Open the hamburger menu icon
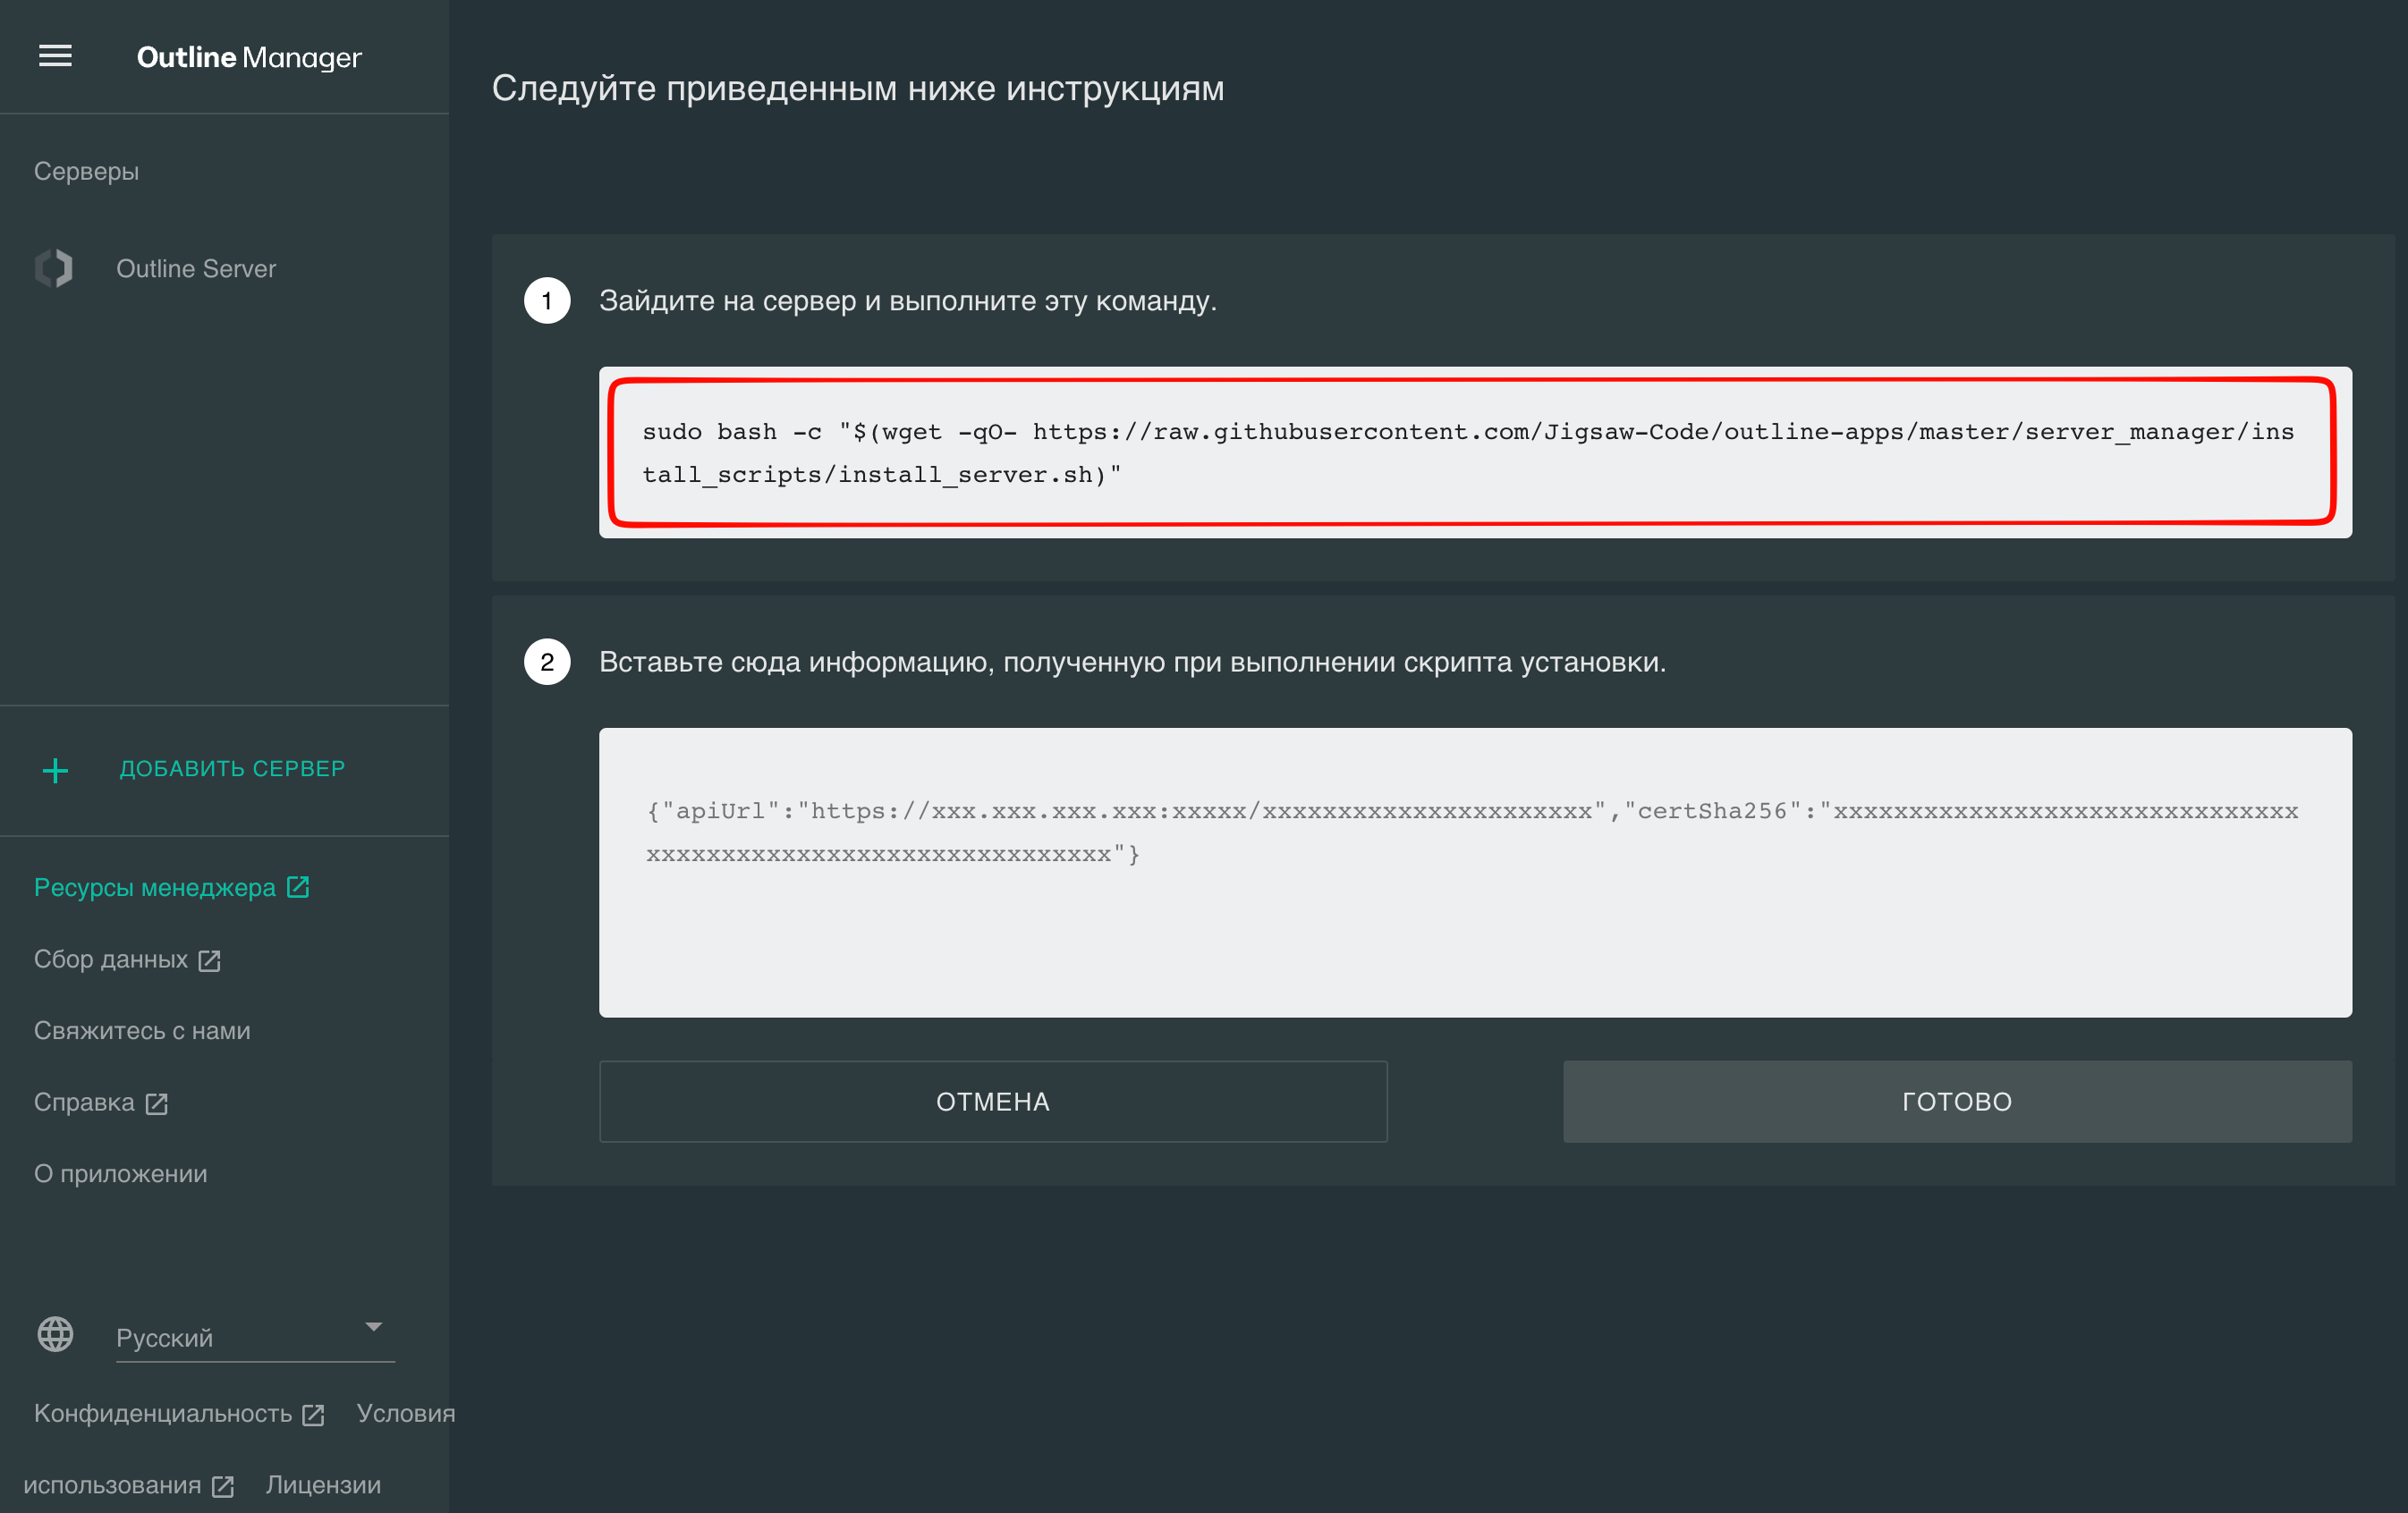This screenshot has width=2408, height=1513. (55, 56)
